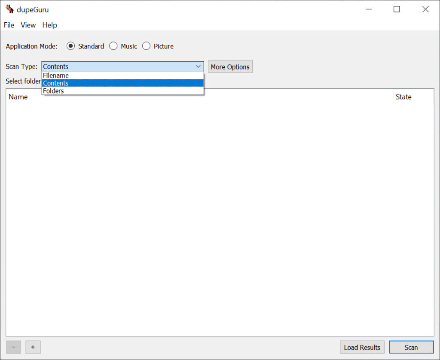Open the View menu

[28, 25]
